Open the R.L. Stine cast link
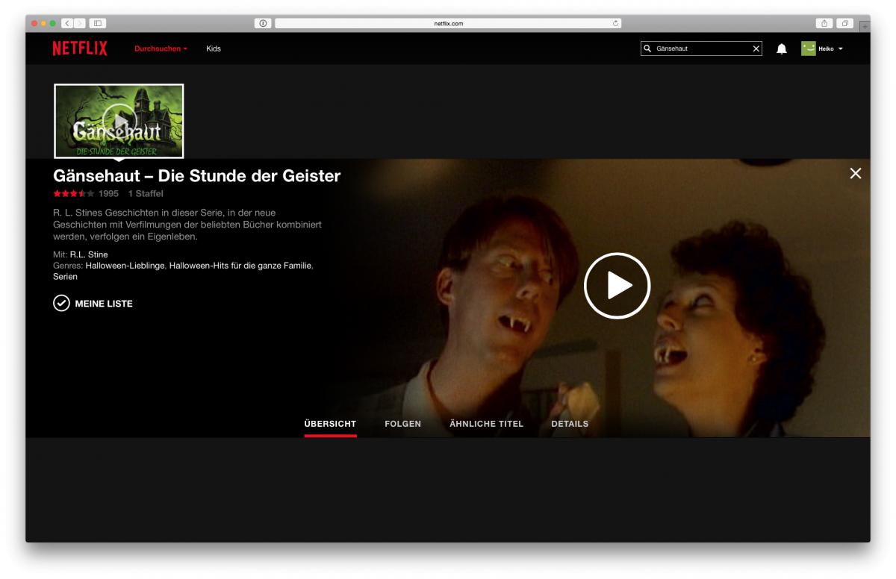The height and width of the screenshot is (579, 896). [89, 254]
